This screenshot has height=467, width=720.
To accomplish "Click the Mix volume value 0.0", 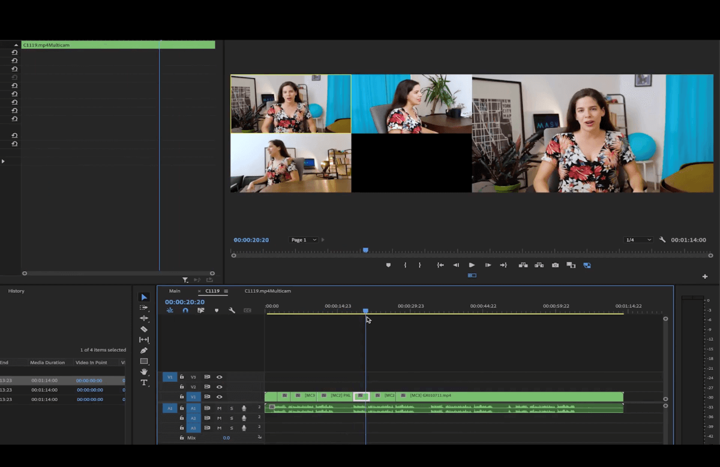I will [226, 438].
